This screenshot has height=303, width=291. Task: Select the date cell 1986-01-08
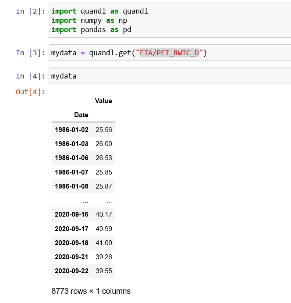[71, 186]
